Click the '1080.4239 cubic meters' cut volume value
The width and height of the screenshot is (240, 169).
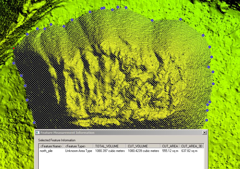click(x=143, y=151)
